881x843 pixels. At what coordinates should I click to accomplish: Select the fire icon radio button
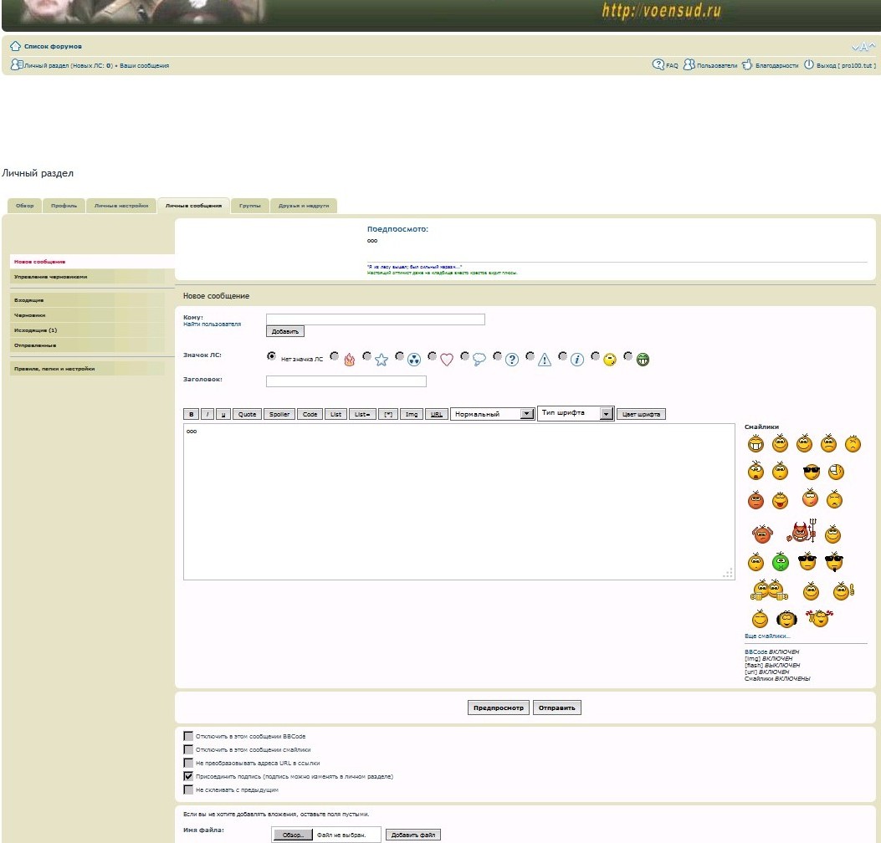click(x=335, y=356)
